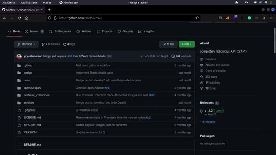Image resolution: width=276 pixels, height=155 pixels.
Task: Go back with the browser back arrow
Action: click(5, 18)
